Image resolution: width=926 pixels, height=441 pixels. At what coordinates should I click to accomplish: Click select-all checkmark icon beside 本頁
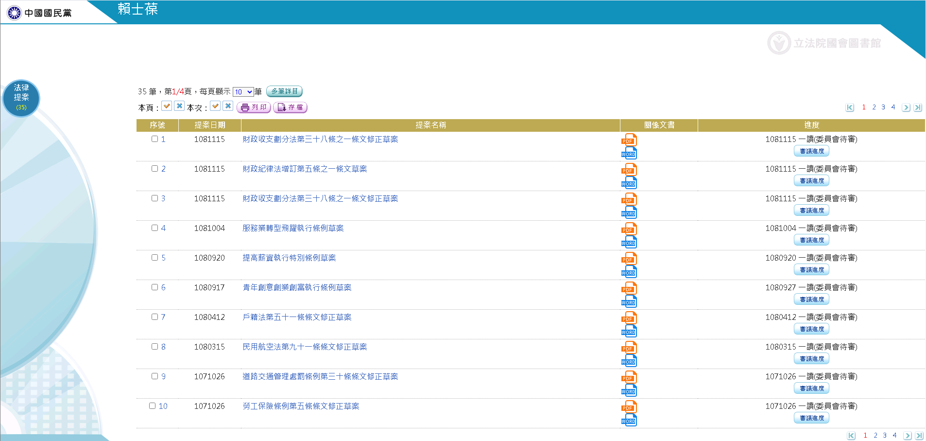tap(167, 106)
